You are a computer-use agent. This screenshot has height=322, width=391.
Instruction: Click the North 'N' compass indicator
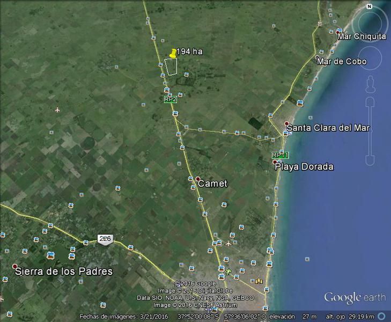coord(369,6)
